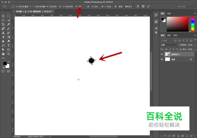Image resolution: width=197 pixels, height=138 pixels.
Task: Reset default foreground and background colors
Action: [x=3, y=67]
